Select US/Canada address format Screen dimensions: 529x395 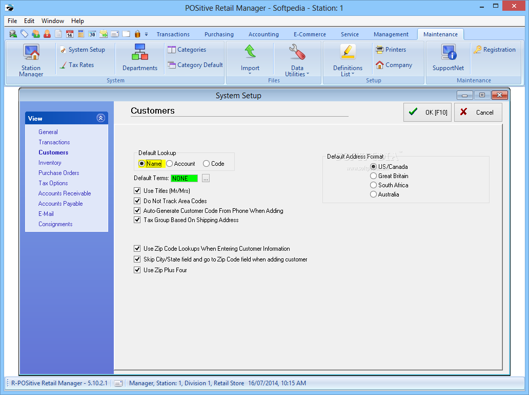pos(373,167)
